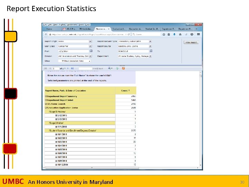
Task: Expand the 10/2/2014 date row
Action: [x=56, y=138]
